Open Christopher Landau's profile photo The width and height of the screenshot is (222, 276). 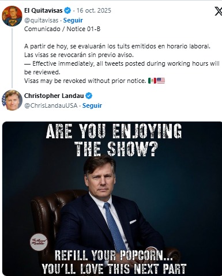[x=12, y=100]
